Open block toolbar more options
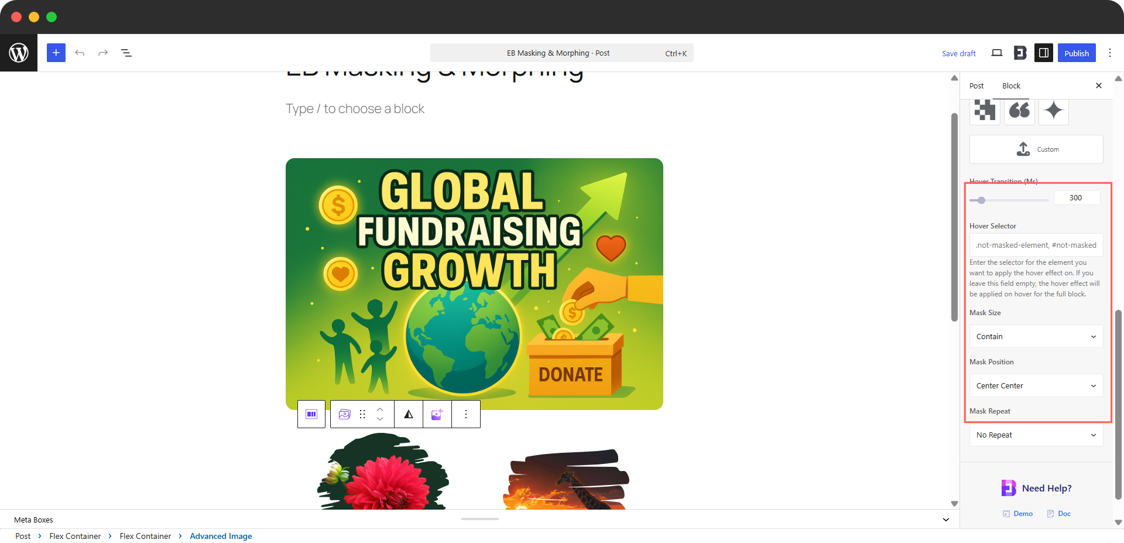Image resolution: width=1124 pixels, height=543 pixels. [x=466, y=414]
